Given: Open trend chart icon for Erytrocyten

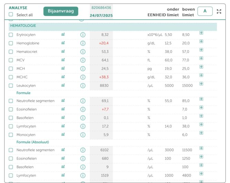Looking at the screenshot, I should [63, 35].
